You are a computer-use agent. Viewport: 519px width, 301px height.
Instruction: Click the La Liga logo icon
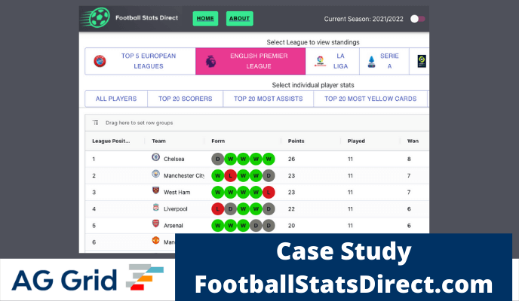tap(320, 61)
